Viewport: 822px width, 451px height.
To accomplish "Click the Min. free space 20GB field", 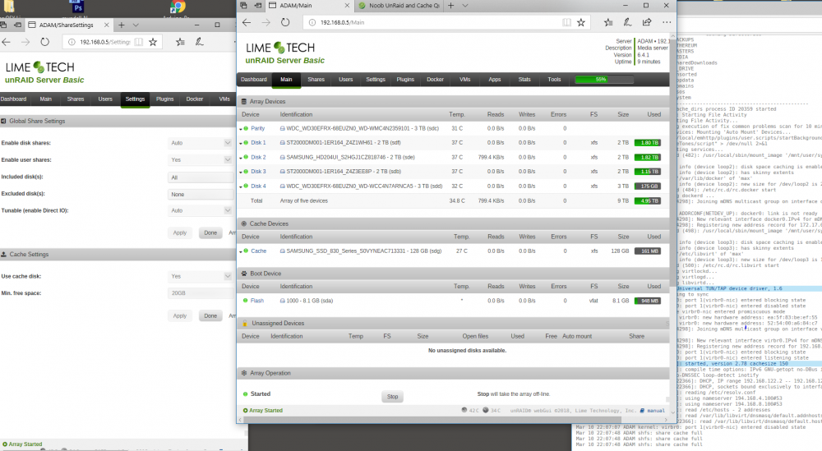I will click(x=201, y=293).
